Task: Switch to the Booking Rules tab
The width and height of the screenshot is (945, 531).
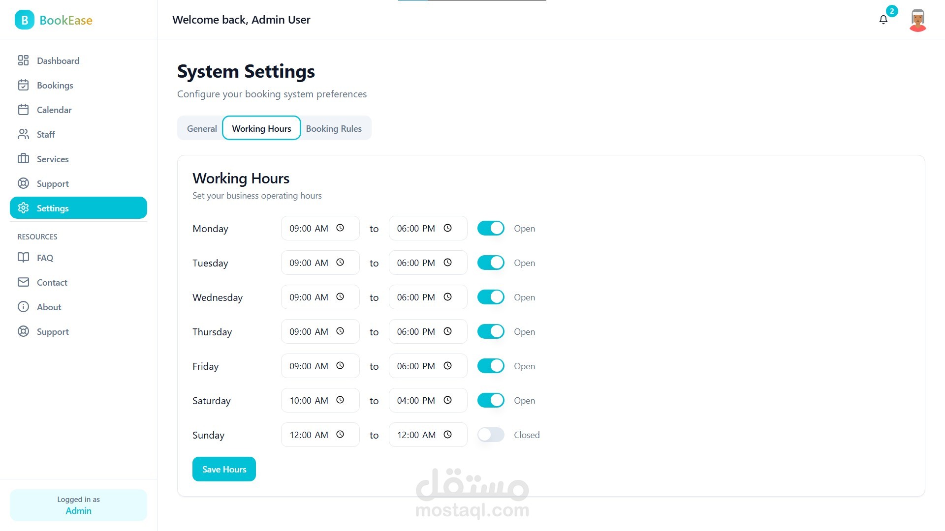Action: coord(334,128)
